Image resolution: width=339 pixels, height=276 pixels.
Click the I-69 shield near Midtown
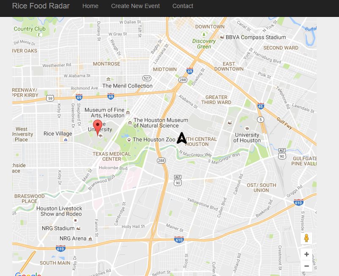190,71
